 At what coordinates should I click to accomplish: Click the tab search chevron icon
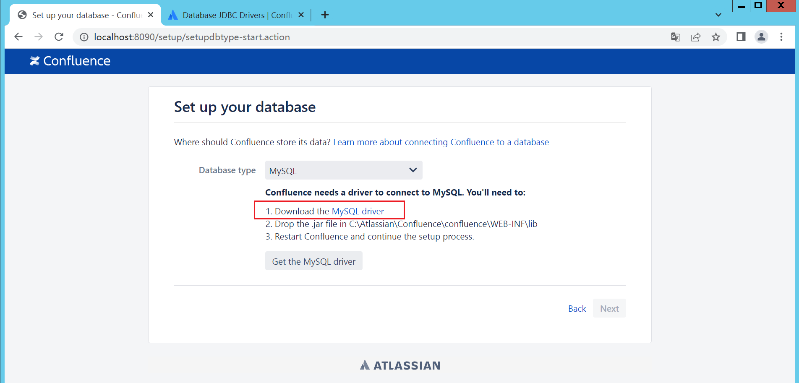[x=718, y=15]
